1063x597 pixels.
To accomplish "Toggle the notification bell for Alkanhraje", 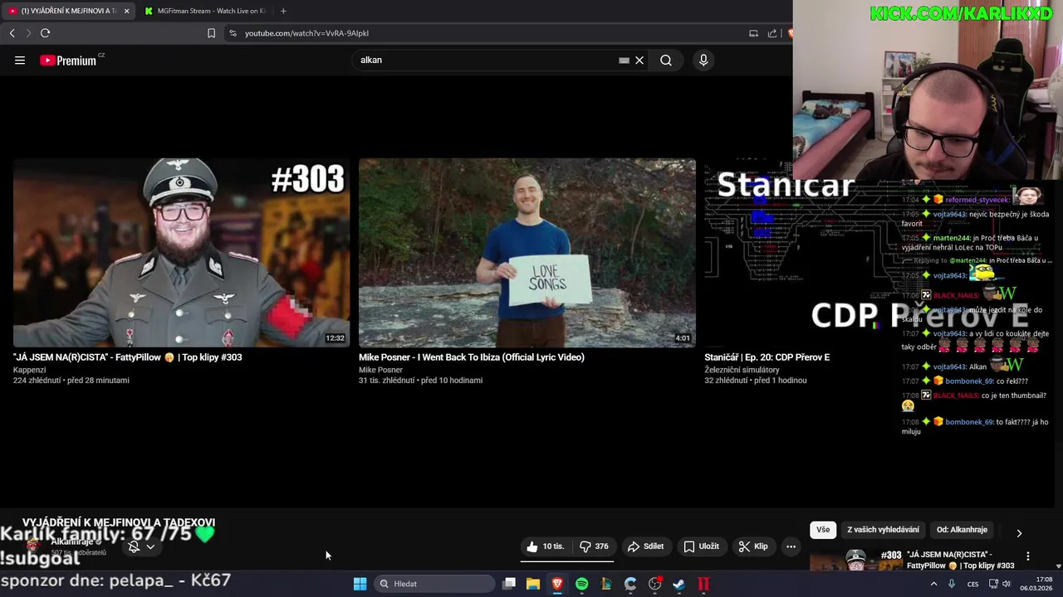I will (x=134, y=546).
